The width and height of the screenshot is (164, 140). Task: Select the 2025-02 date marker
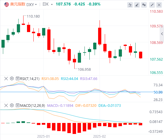pyautogui.click(x=100, y=136)
